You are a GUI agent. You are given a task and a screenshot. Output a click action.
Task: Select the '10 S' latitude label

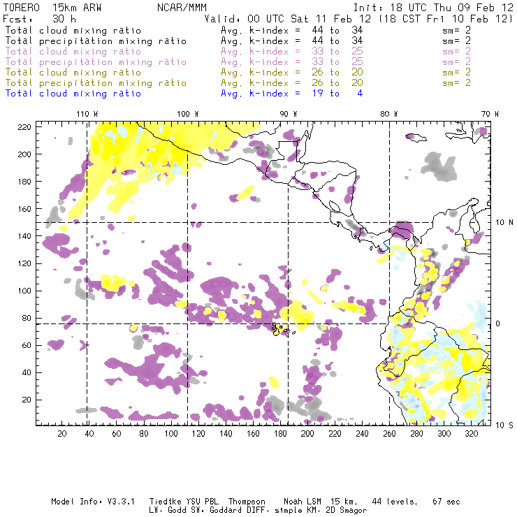point(504,425)
